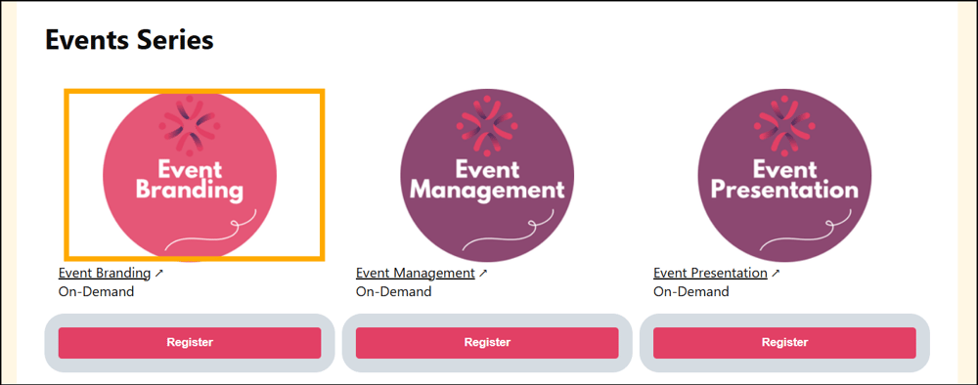
Task: Click On-Demand label under Event Presentation
Action: pos(691,291)
